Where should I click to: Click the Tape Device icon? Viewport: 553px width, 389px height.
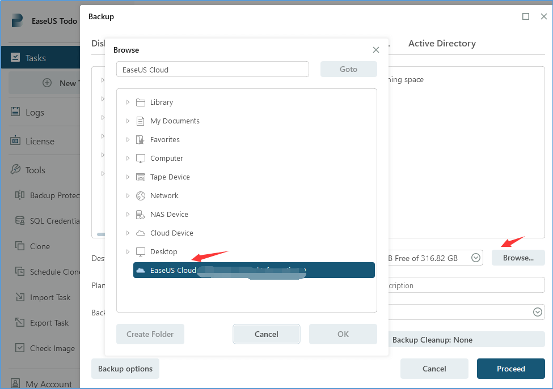pos(141,177)
